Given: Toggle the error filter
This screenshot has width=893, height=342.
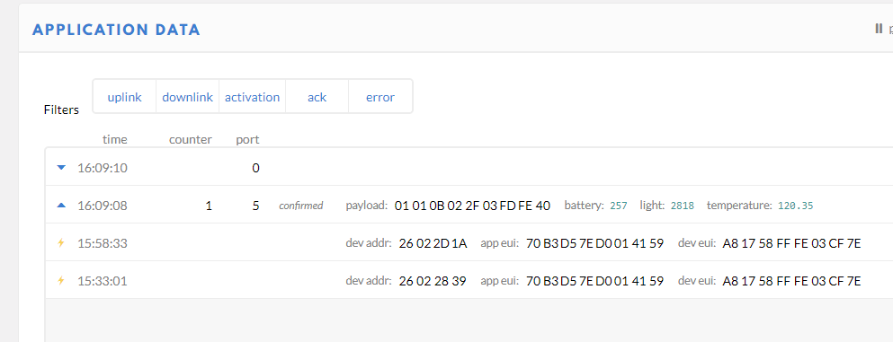Looking at the screenshot, I should pos(380,97).
